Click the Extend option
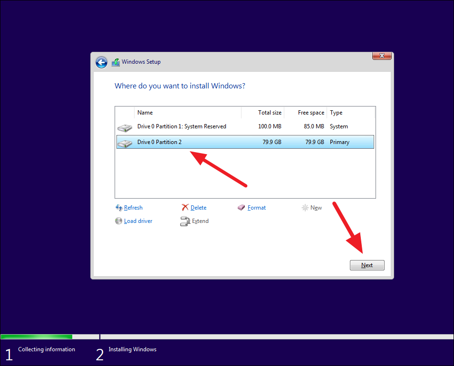This screenshot has width=454, height=366. point(200,221)
